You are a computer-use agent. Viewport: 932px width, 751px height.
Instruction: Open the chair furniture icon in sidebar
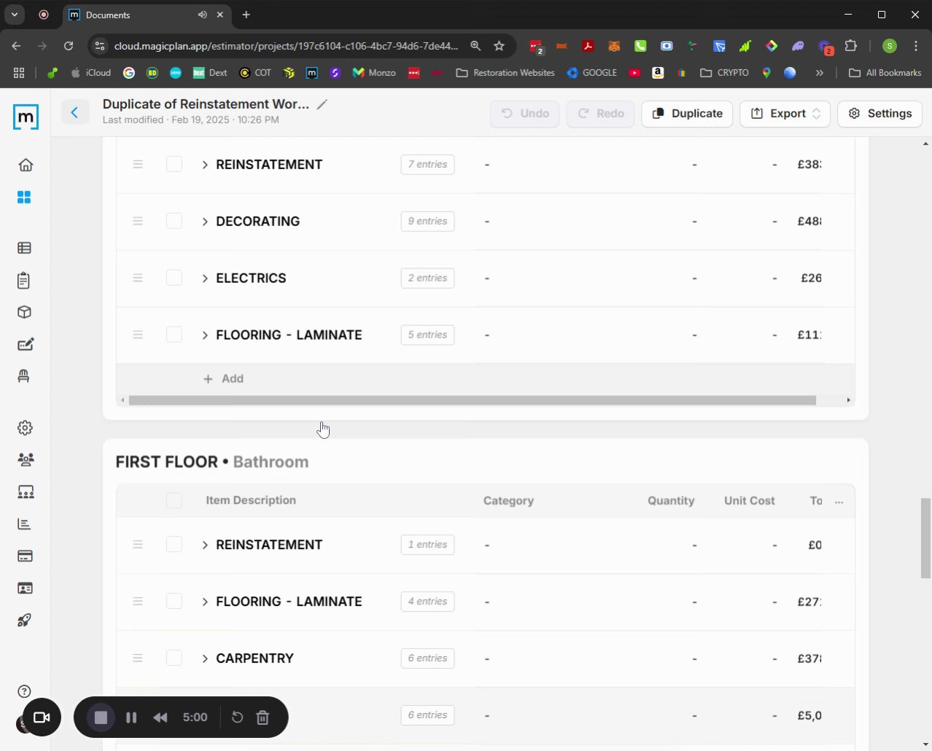click(24, 376)
